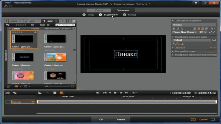Click the orange Заливка fill color dot
The image size is (221, 124).
coord(211,48)
